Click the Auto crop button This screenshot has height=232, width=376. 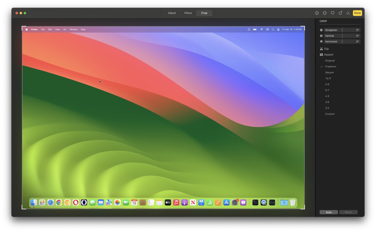coord(329,212)
